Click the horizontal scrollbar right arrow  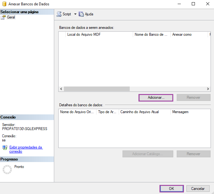click(208, 89)
